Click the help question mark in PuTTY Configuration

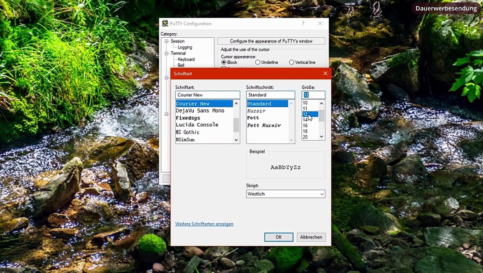click(303, 24)
